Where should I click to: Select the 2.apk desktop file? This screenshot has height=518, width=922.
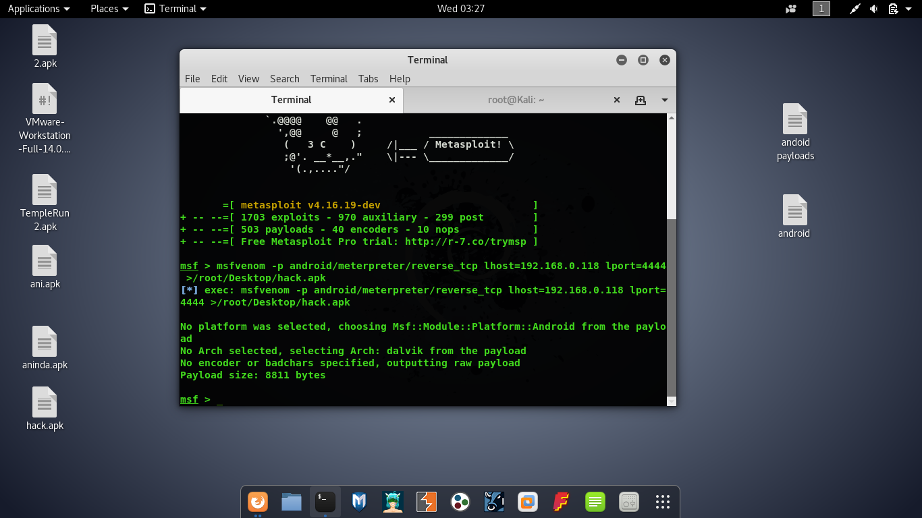[45, 47]
